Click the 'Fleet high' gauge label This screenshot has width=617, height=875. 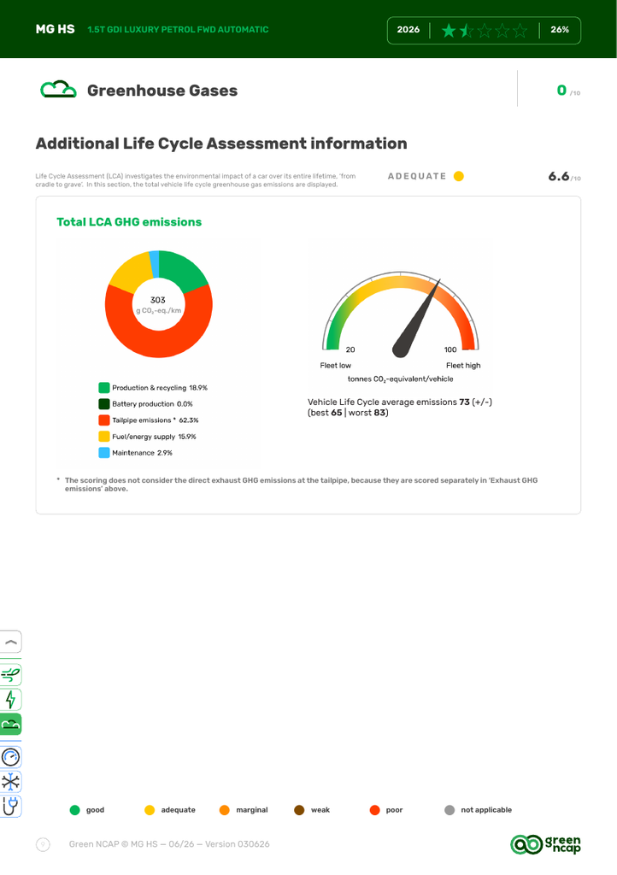[x=463, y=366]
